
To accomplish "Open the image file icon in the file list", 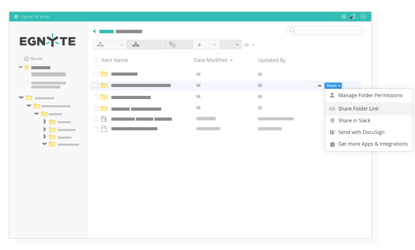I will pyautogui.click(x=104, y=119).
